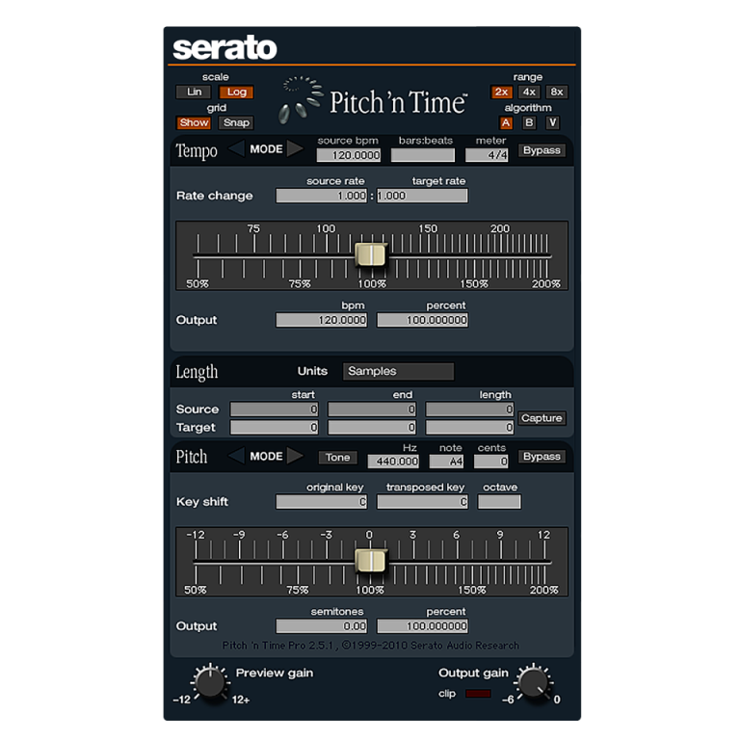The height and width of the screenshot is (740, 740).
Task: Edit the source bpm field
Action: [x=349, y=155]
